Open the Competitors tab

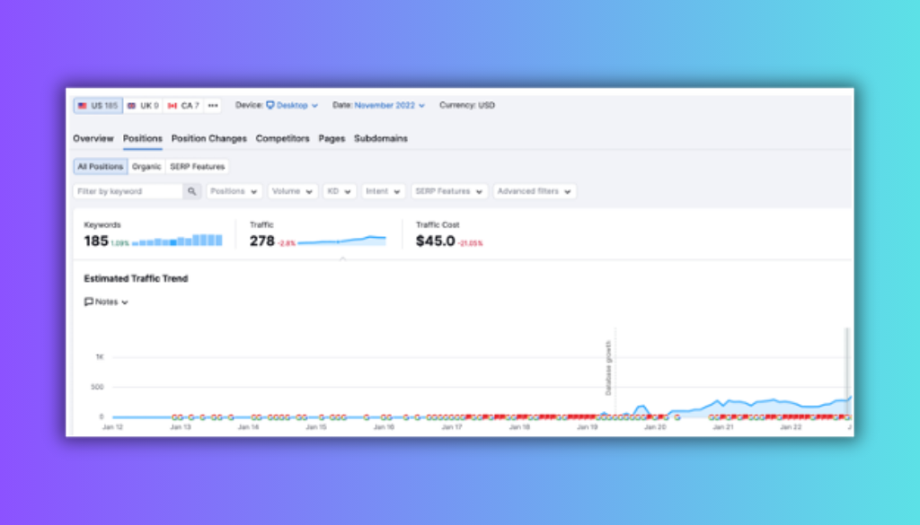282,139
